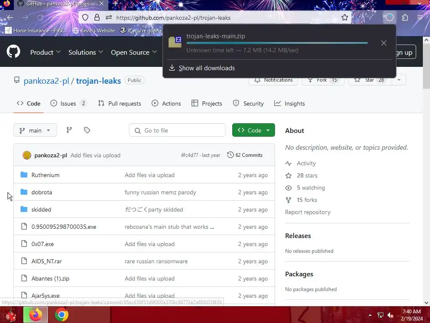Expand the Open Source menu
The height and width of the screenshot is (323, 430).
coord(134,52)
